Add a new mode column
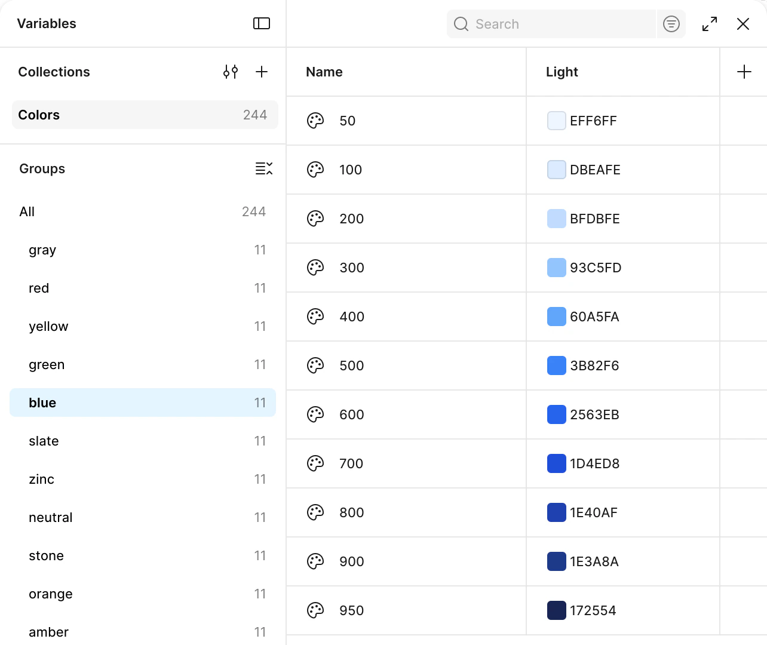The width and height of the screenshot is (767, 645). click(744, 72)
